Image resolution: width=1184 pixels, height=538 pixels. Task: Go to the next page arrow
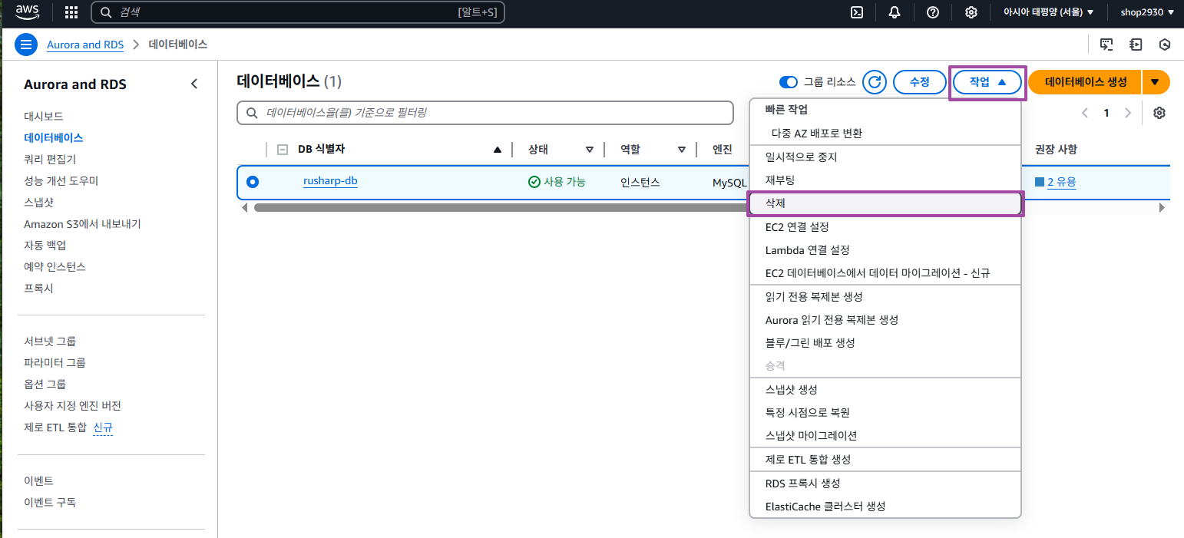point(1127,113)
